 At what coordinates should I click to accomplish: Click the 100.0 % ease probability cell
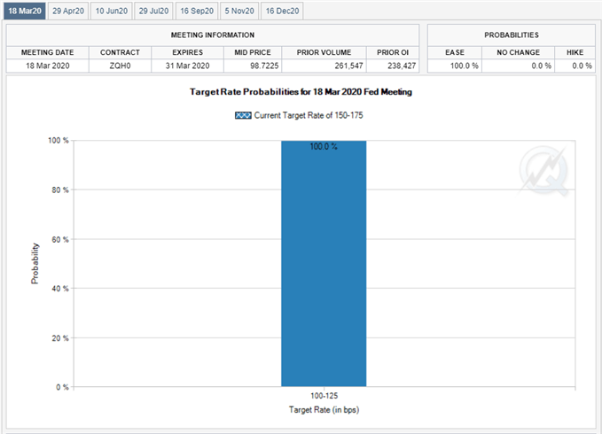pyautogui.click(x=455, y=66)
